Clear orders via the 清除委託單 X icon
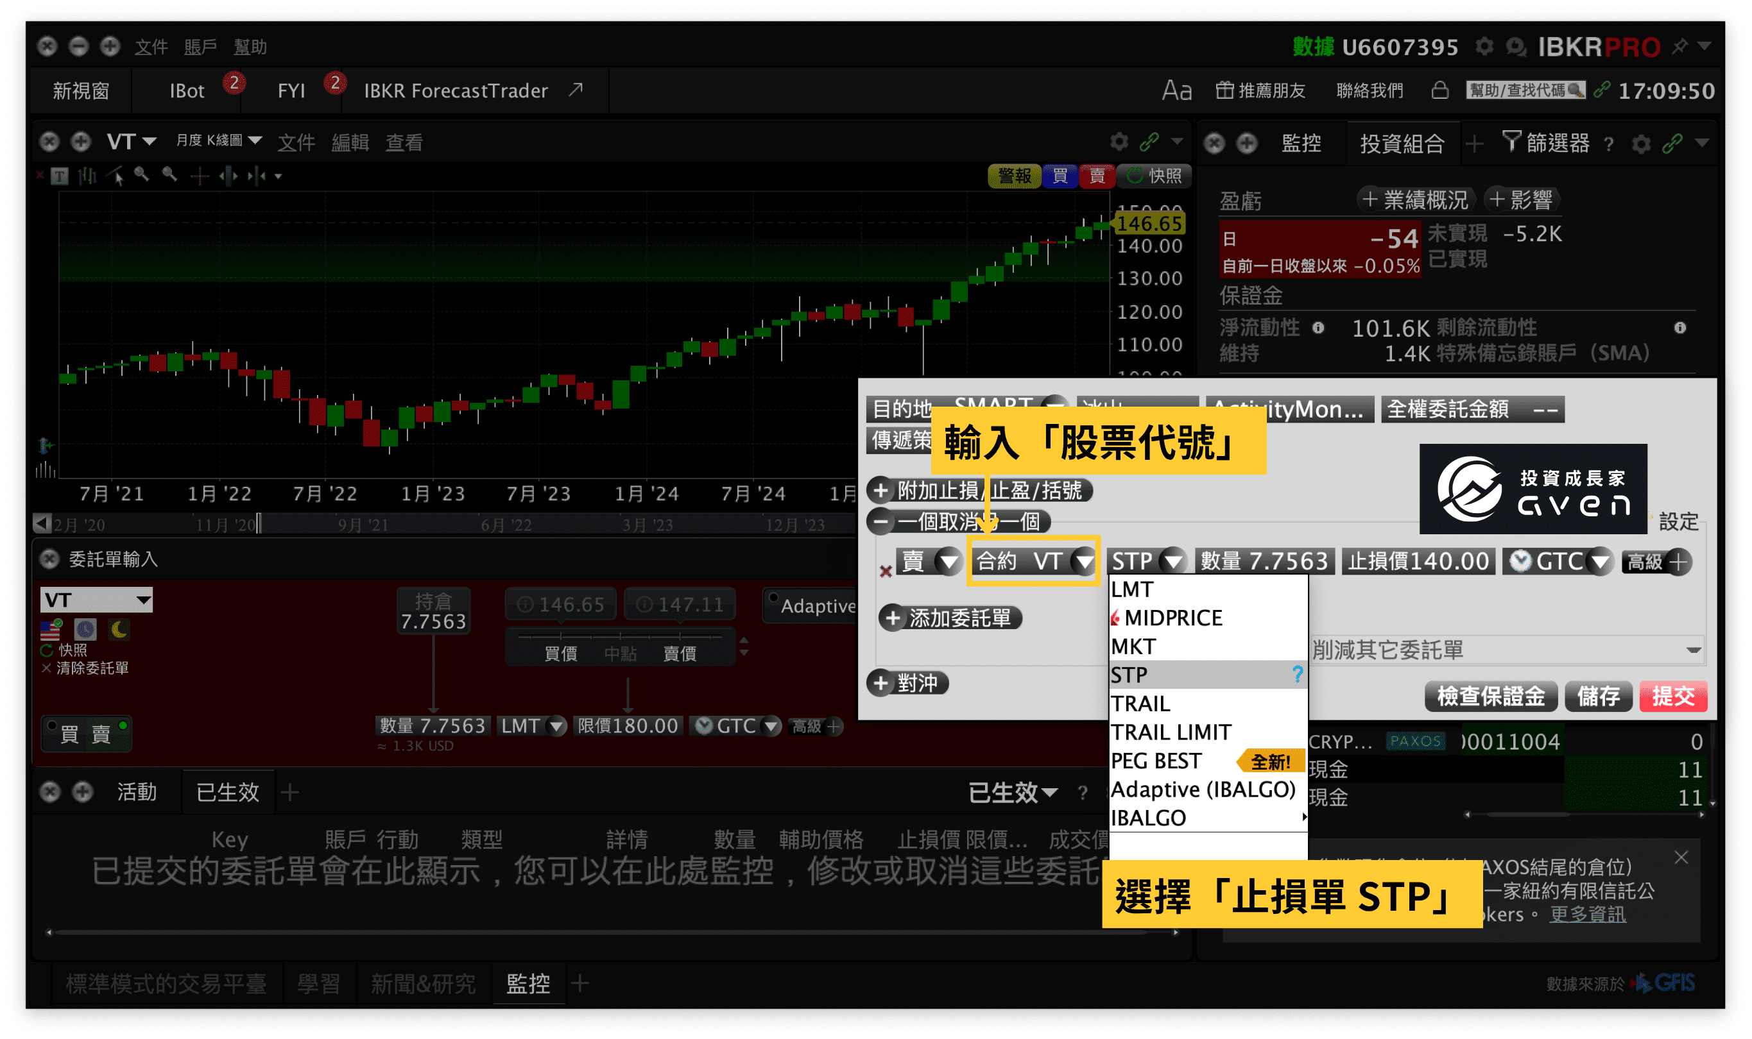This screenshot has width=1752, height=1039. point(48,670)
